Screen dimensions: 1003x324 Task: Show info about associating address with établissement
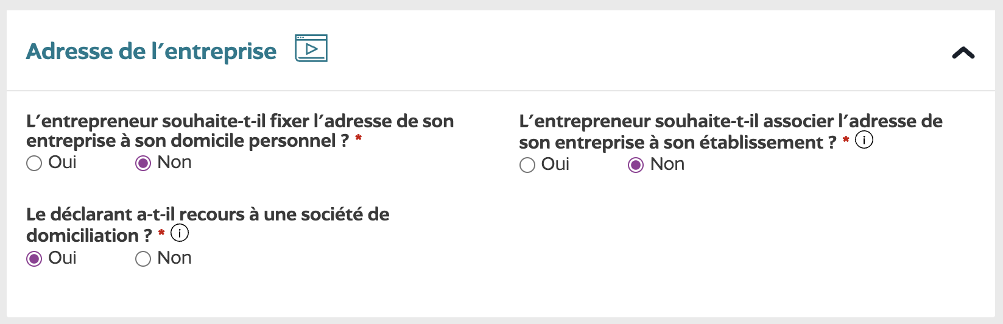coord(864,140)
